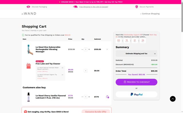Increase quantity of Cherry Vanilla Flavored Lubricant
Image resolution: width=183 pixels, height=113 pixels.
(x=89, y=97)
